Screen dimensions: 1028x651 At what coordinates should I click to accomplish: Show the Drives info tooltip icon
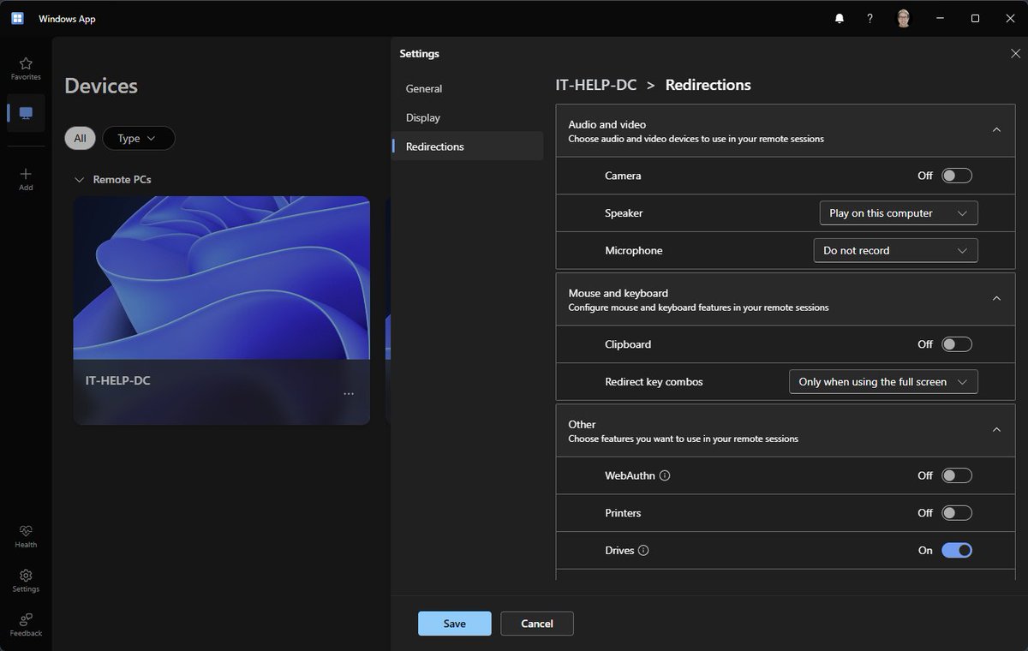[643, 551]
